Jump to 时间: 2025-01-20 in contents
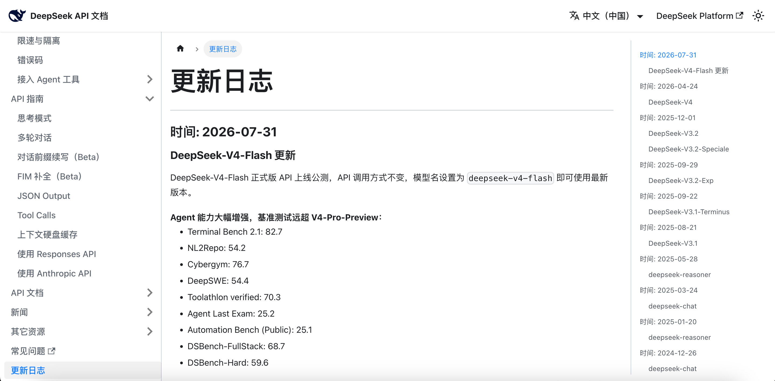This screenshot has width=775, height=381. (x=668, y=322)
